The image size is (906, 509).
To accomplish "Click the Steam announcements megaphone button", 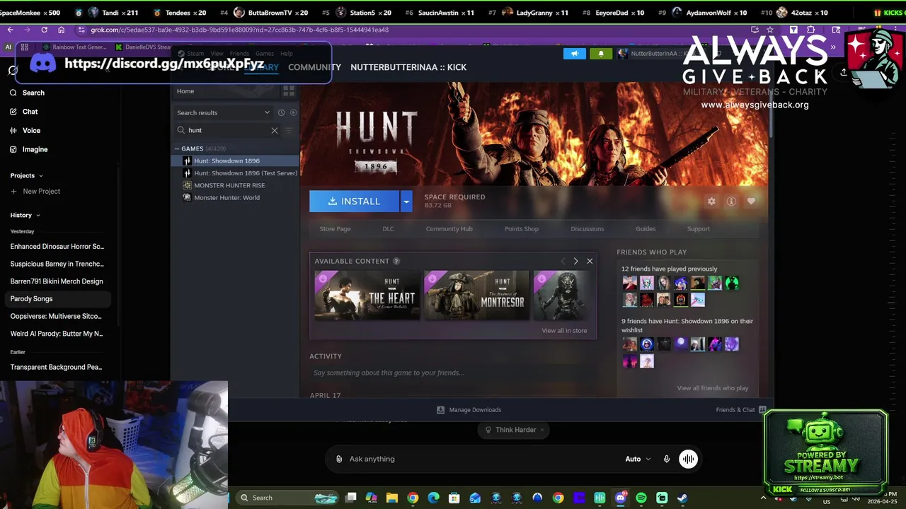I will click(x=575, y=54).
